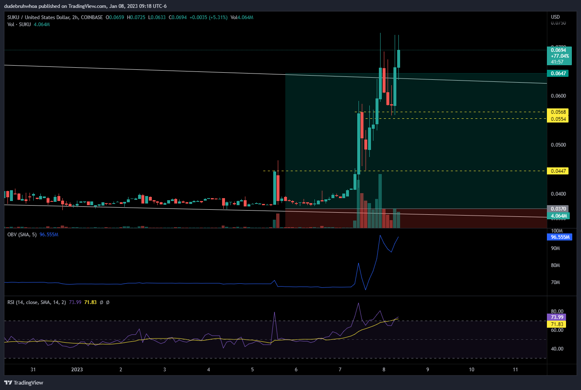Viewport: 581px width, 390px height.
Task: Click the TradingView logo at the bottom
Action: coord(24,383)
